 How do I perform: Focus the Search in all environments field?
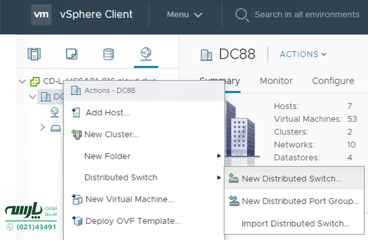(x=307, y=14)
